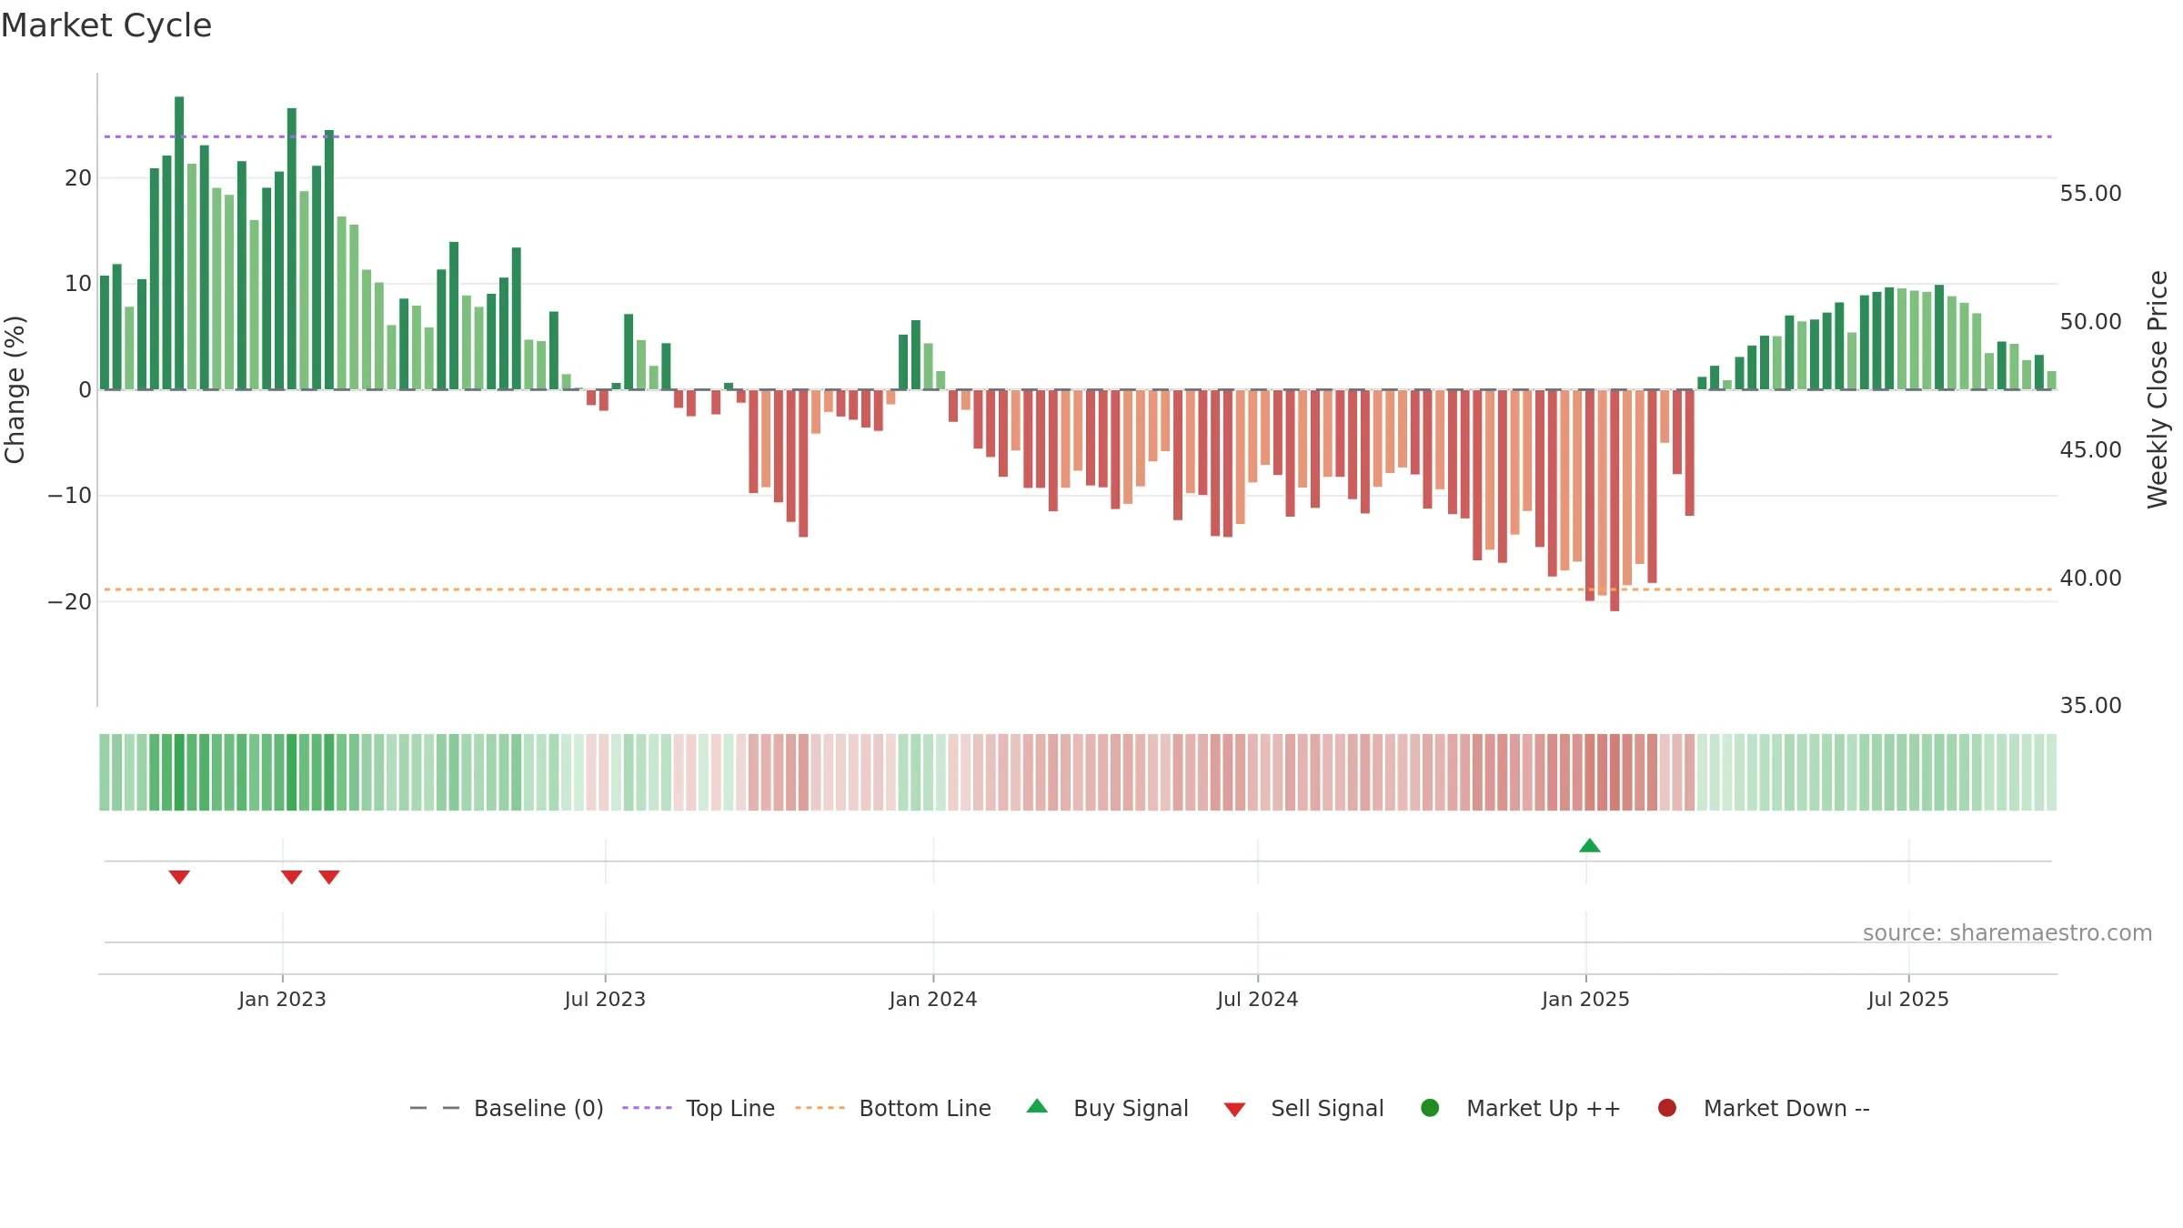The height and width of the screenshot is (1228, 2183).
Task: Click the Jan 2024 x-axis label
Action: click(933, 1000)
